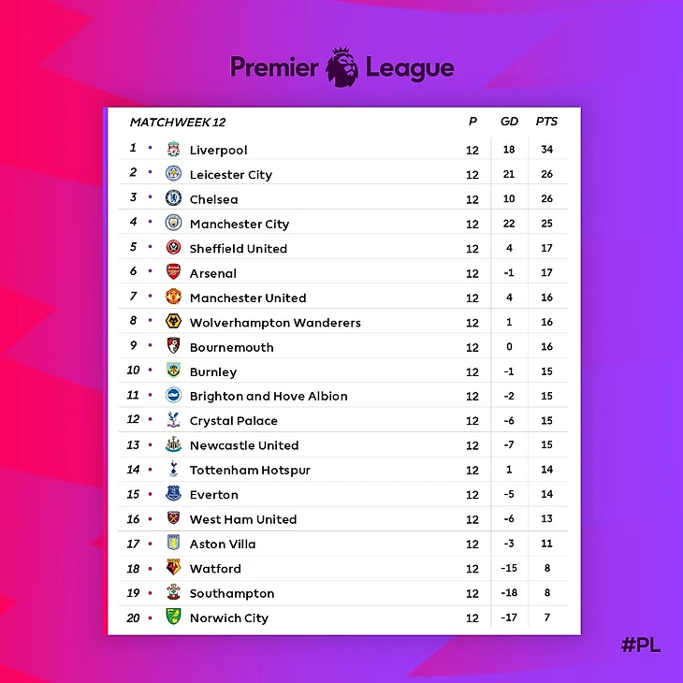Click the Leicester City club badge
Screen dimensions: 683x683
click(x=173, y=173)
